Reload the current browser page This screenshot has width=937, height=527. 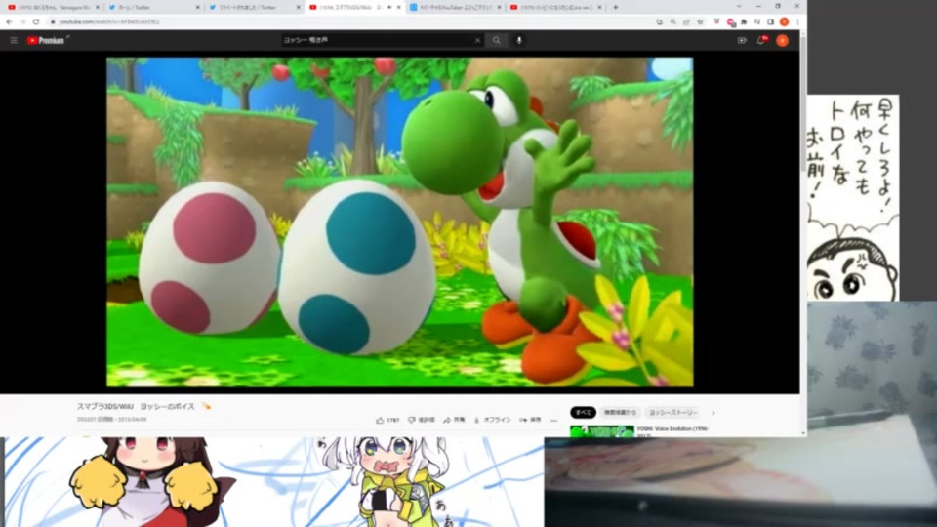pos(36,22)
